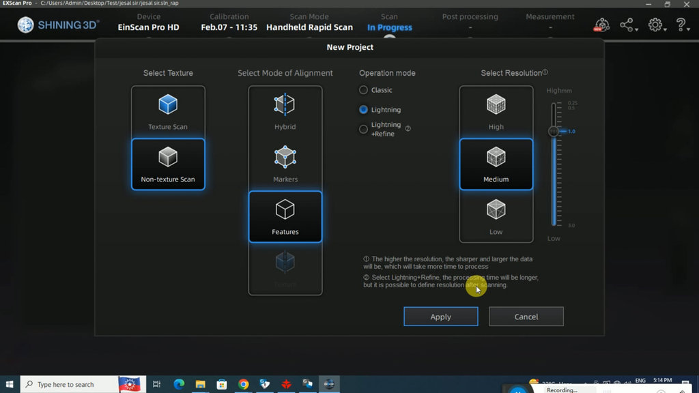Pick Markers alignment mode
The image size is (699, 393).
pyautogui.click(x=285, y=164)
